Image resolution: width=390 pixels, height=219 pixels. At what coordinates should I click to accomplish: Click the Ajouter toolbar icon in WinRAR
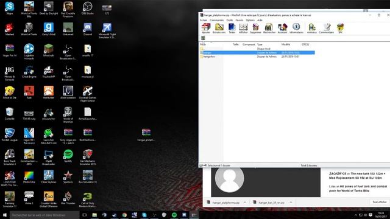206,29
